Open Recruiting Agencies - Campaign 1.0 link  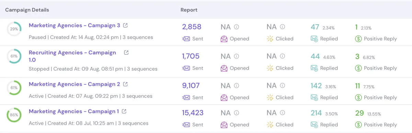click(72, 56)
